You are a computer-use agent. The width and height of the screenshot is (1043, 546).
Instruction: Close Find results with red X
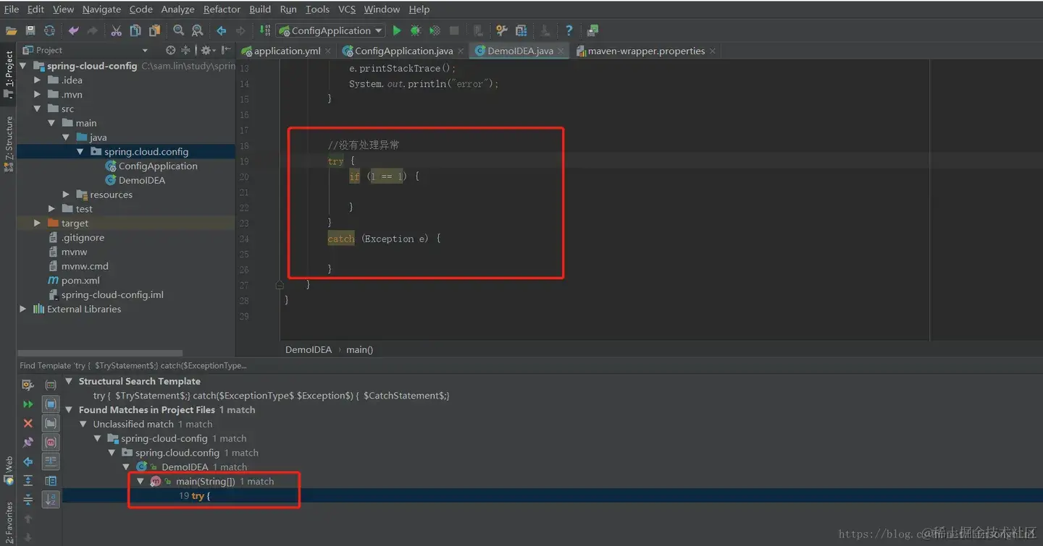click(x=28, y=423)
